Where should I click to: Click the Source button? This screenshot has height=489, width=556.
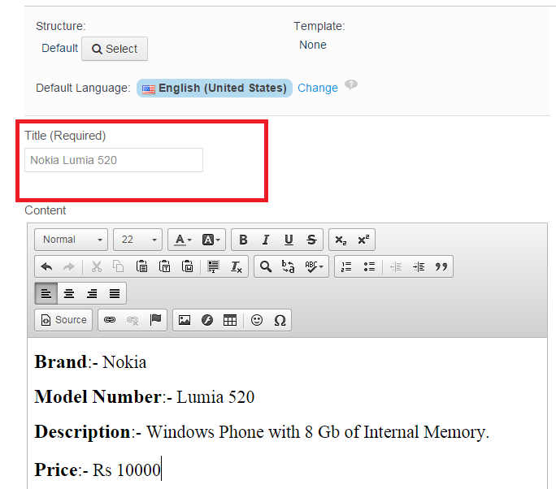coord(63,320)
